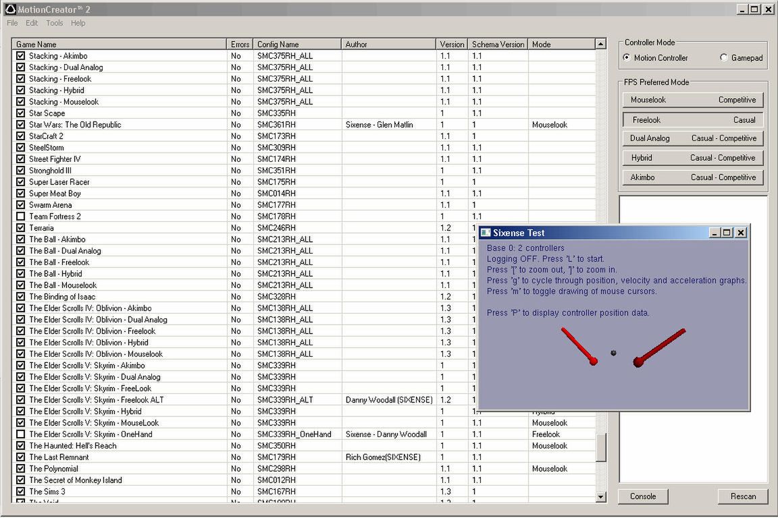Sort list by Game Name column
The height and width of the screenshot is (518, 778).
click(x=119, y=44)
